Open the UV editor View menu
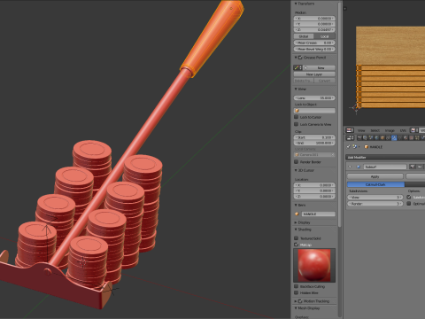Image resolution: width=425 pixels, height=319 pixels. pyautogui.click(x=361, y=130)
